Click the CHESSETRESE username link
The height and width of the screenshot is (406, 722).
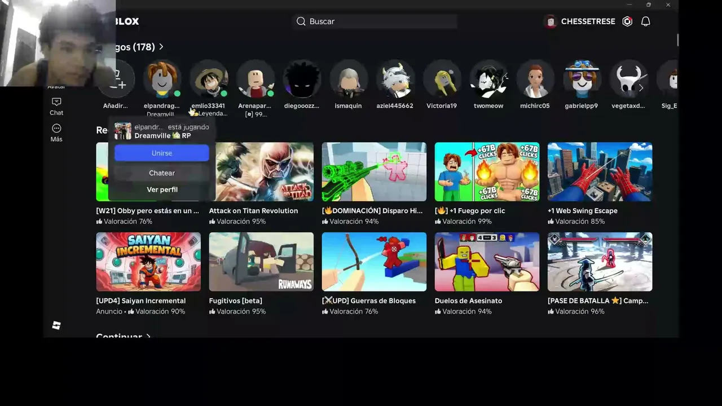click(588, 21)
